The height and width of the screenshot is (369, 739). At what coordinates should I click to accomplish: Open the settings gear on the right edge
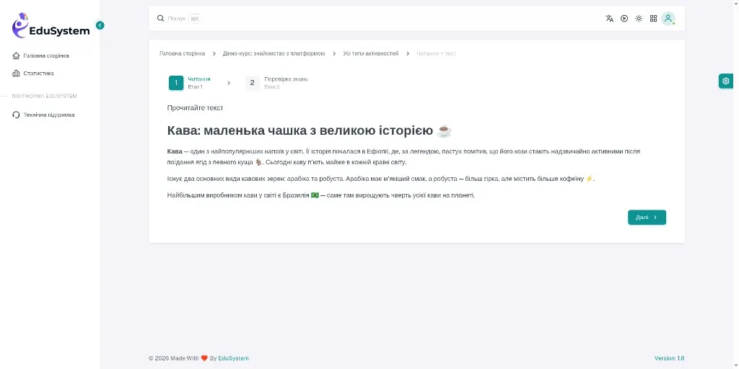[x=726, y=81]
